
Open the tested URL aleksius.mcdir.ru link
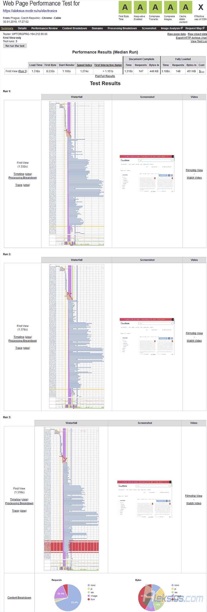click(x=30, y=11)
